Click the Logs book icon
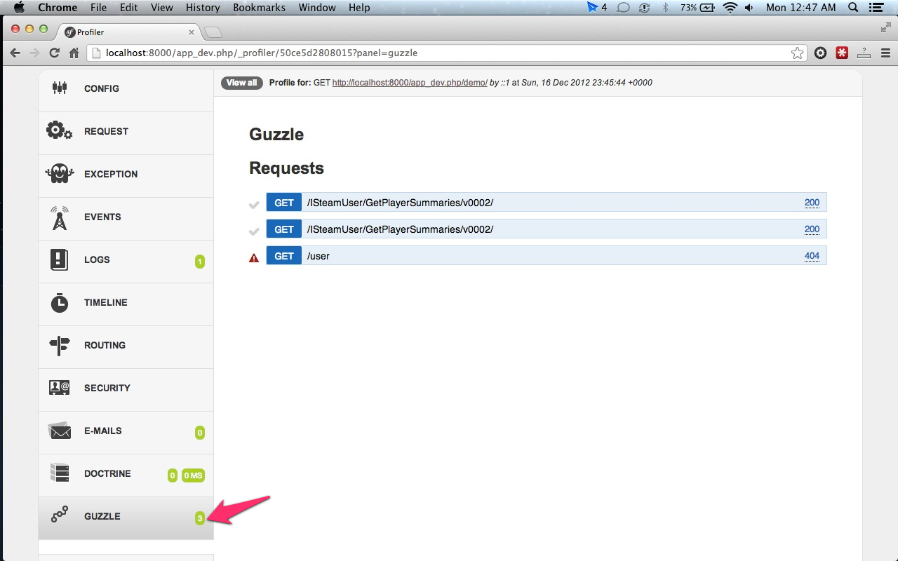The width and height of the screenshot is (898, 561). pos(60,259)
